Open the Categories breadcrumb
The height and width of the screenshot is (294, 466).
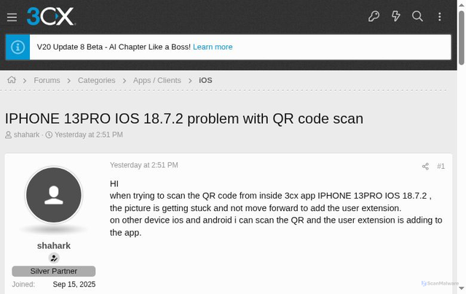[97, 80]
